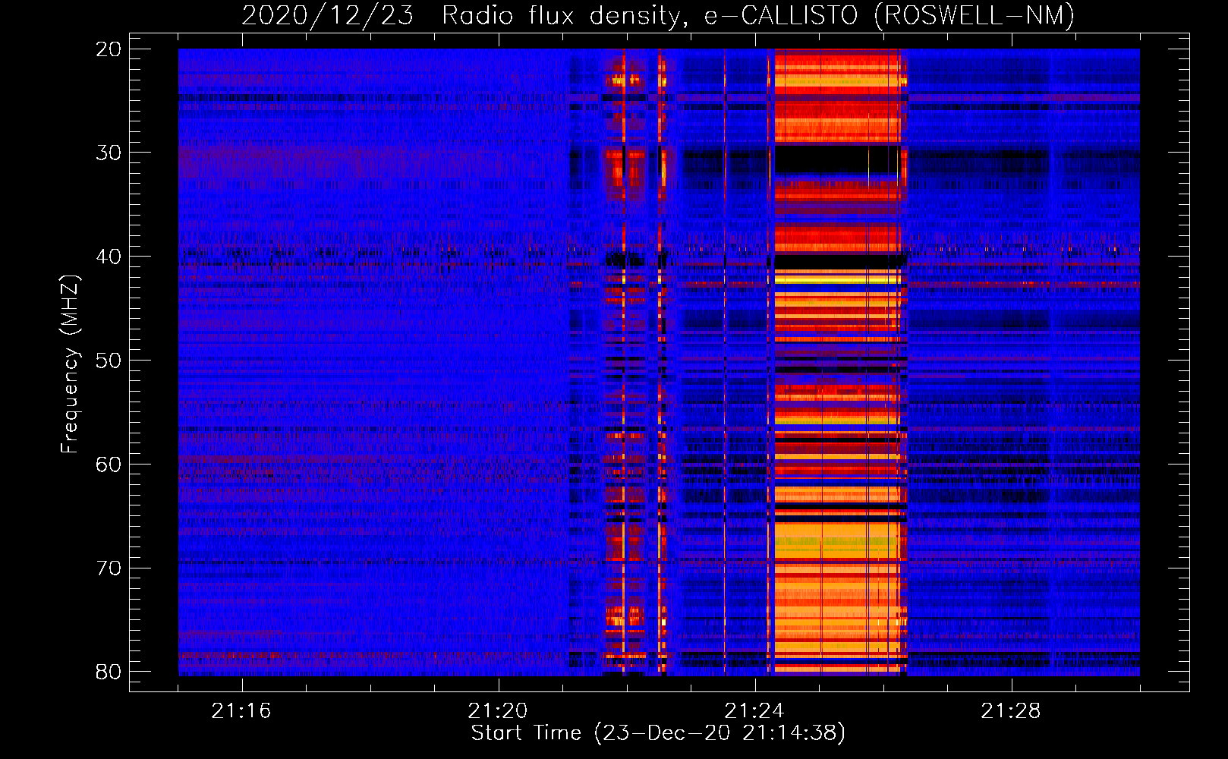Click the 21:24 time tick label
Viewport: 1228px width, 759px height.
[754, 711]
